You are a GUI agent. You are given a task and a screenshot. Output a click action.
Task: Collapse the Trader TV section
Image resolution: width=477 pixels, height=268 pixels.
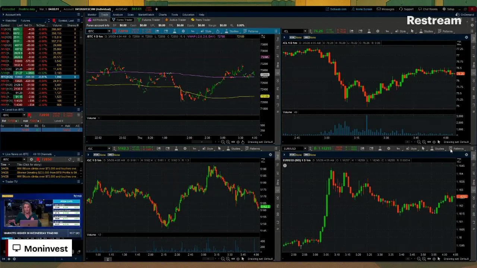pyautogui.click(x=3, y=182)
